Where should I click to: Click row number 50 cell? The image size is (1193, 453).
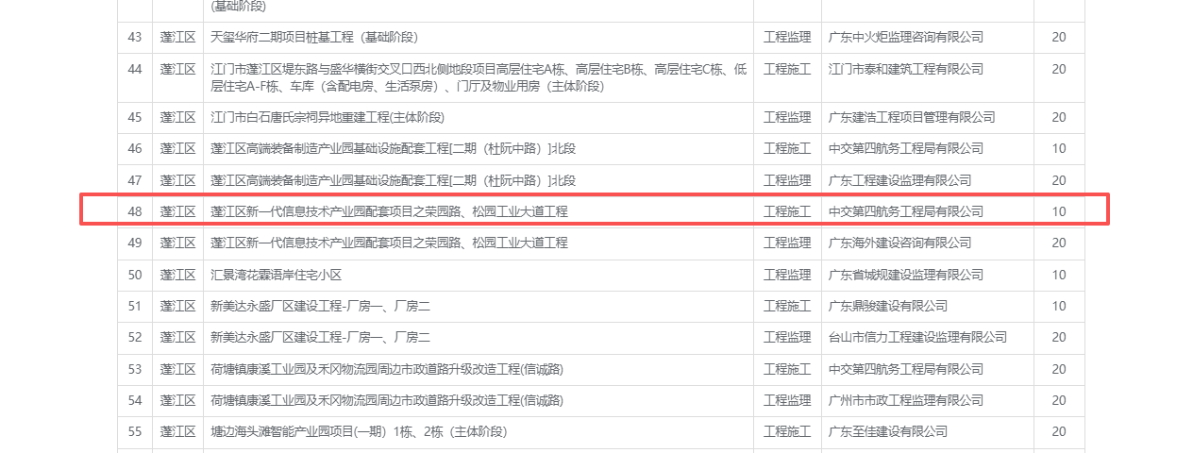click(x=134, y=275)
